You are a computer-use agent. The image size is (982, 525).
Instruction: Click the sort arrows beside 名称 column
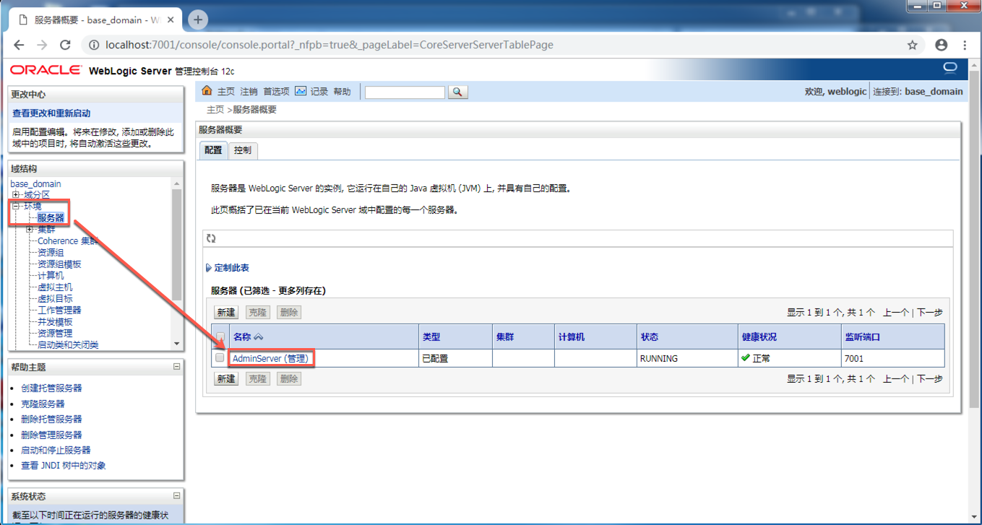(x=258, y=337)
